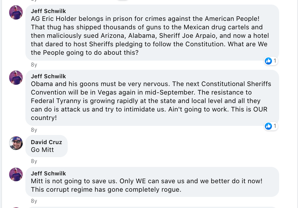Open reaction count number on Eric Holder comment
This screenshot has height=208, width=298.
(275, 61)
